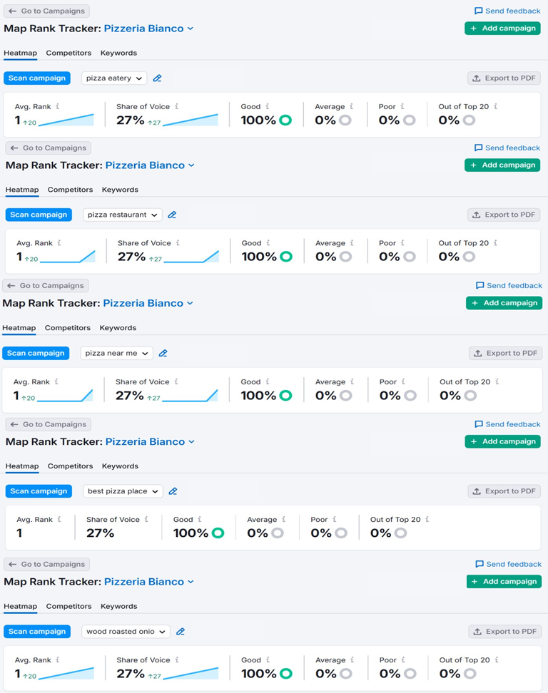
Task: Click Share of Voice info icon under "pizza eatery"
Action: pyautogui.click(x=177, y=107)
